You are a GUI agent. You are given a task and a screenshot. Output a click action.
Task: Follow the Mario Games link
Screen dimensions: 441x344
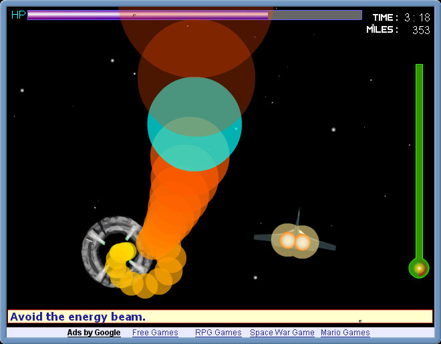pyautogui.click(x=345, y=333)
